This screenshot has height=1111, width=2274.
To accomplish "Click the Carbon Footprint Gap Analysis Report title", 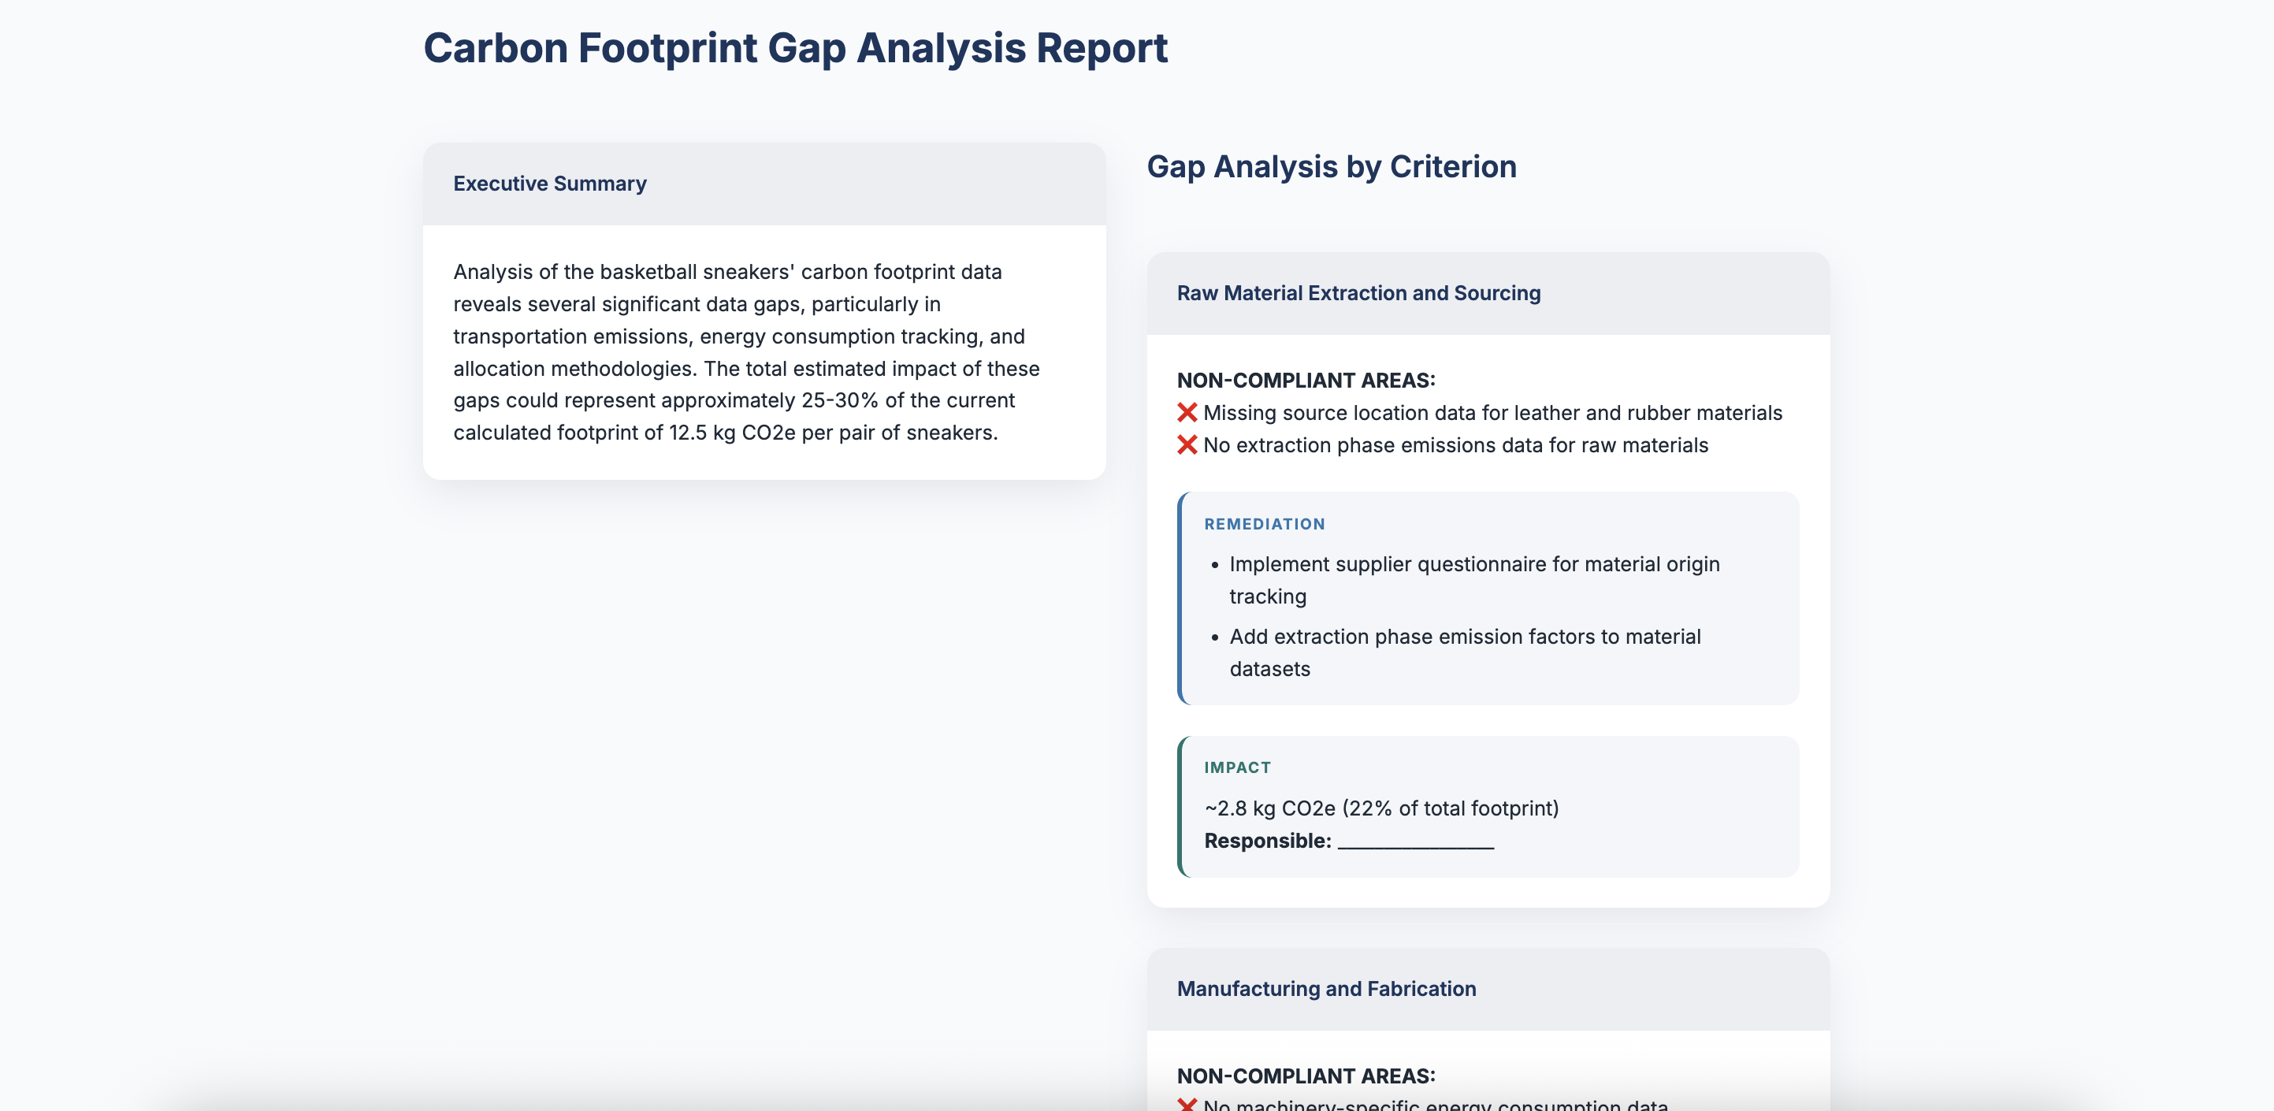I will click(x=794, y=47).
